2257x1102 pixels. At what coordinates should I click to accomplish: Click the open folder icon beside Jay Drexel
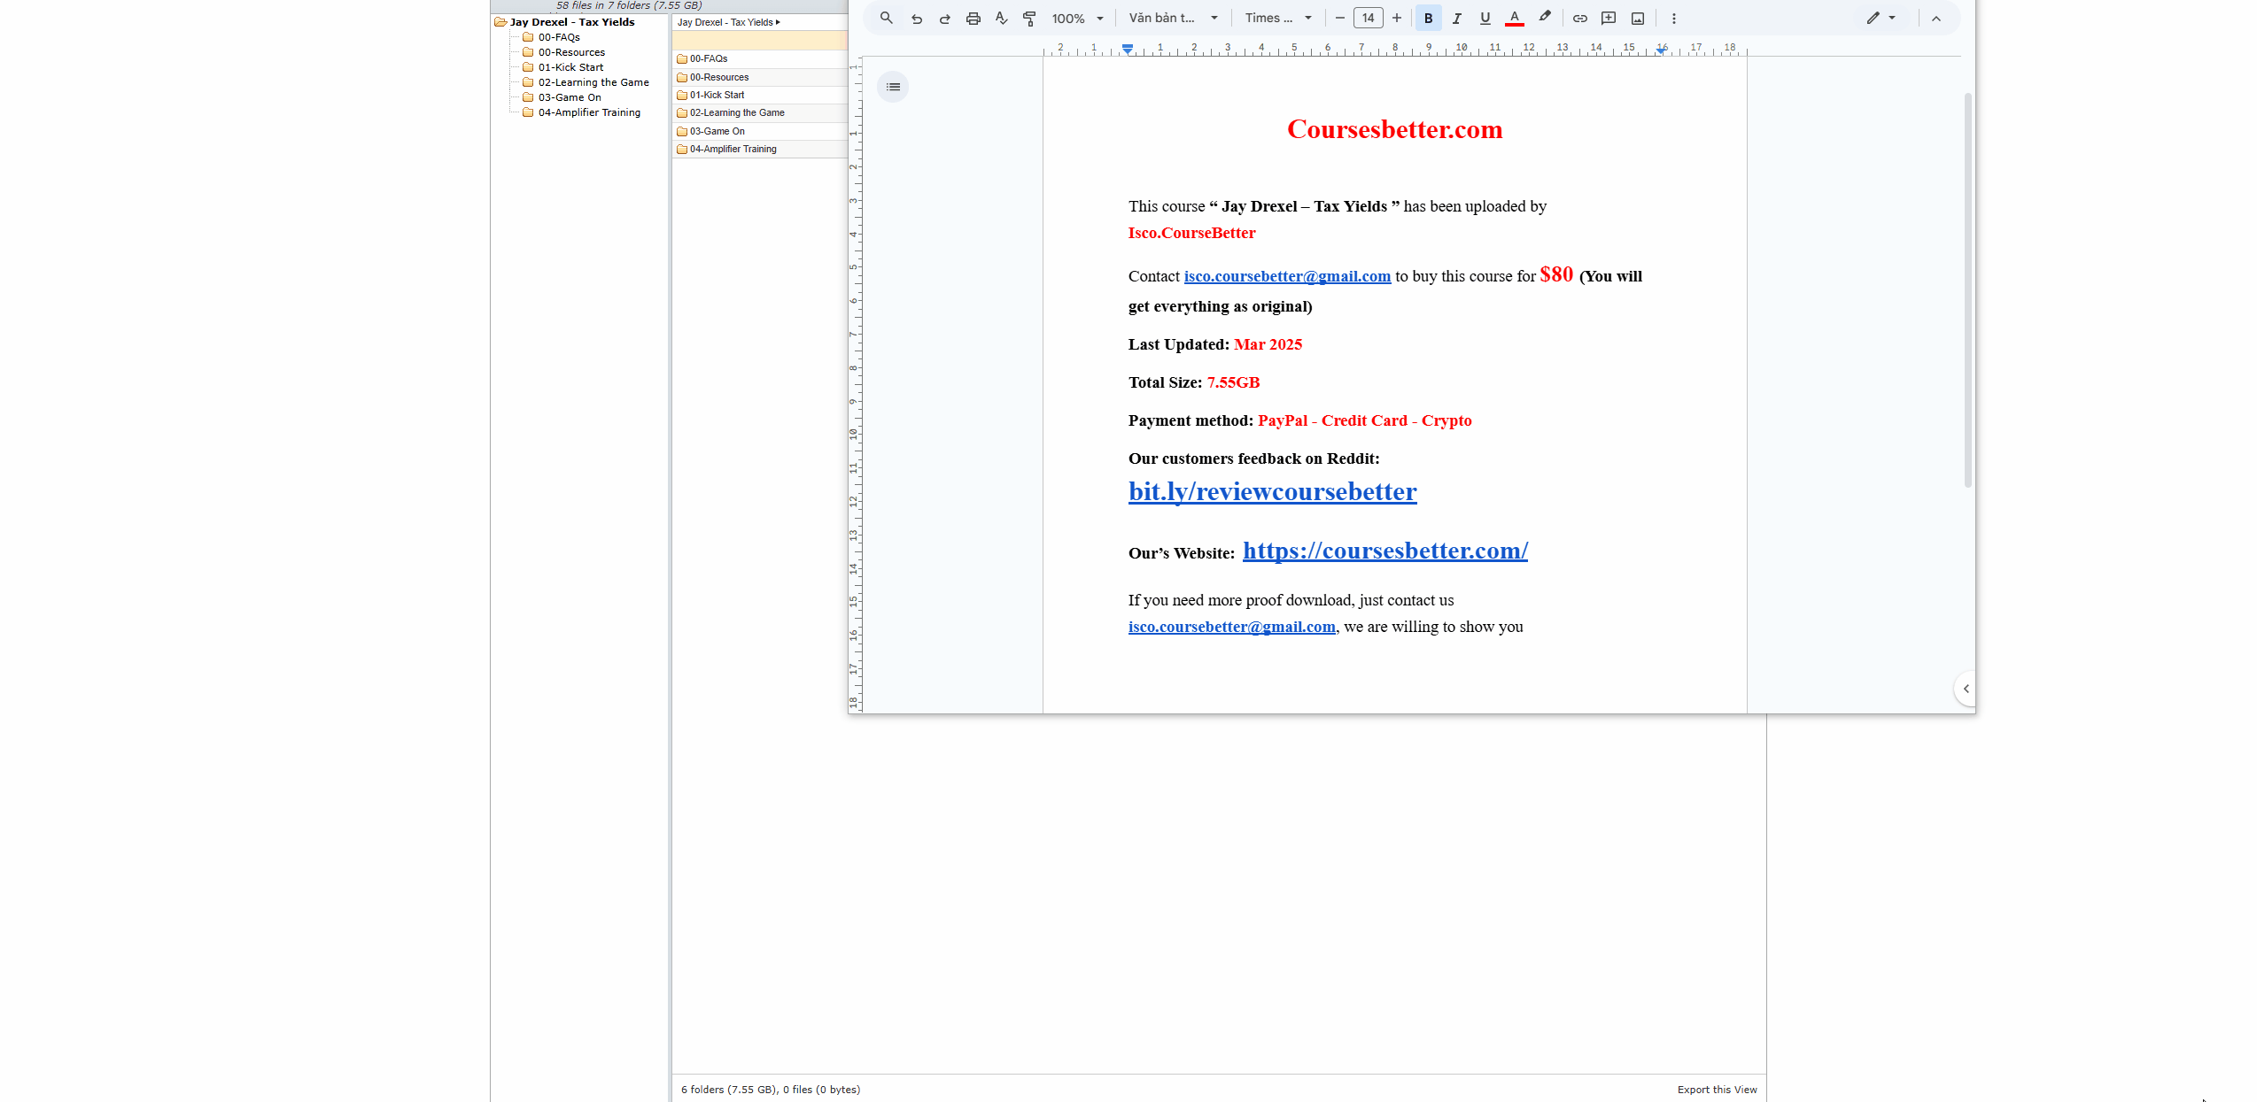[500, 22]
